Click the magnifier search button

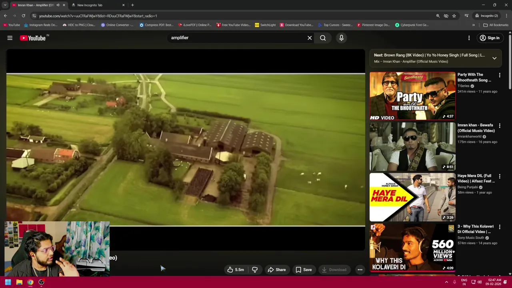tap(323, 38)
